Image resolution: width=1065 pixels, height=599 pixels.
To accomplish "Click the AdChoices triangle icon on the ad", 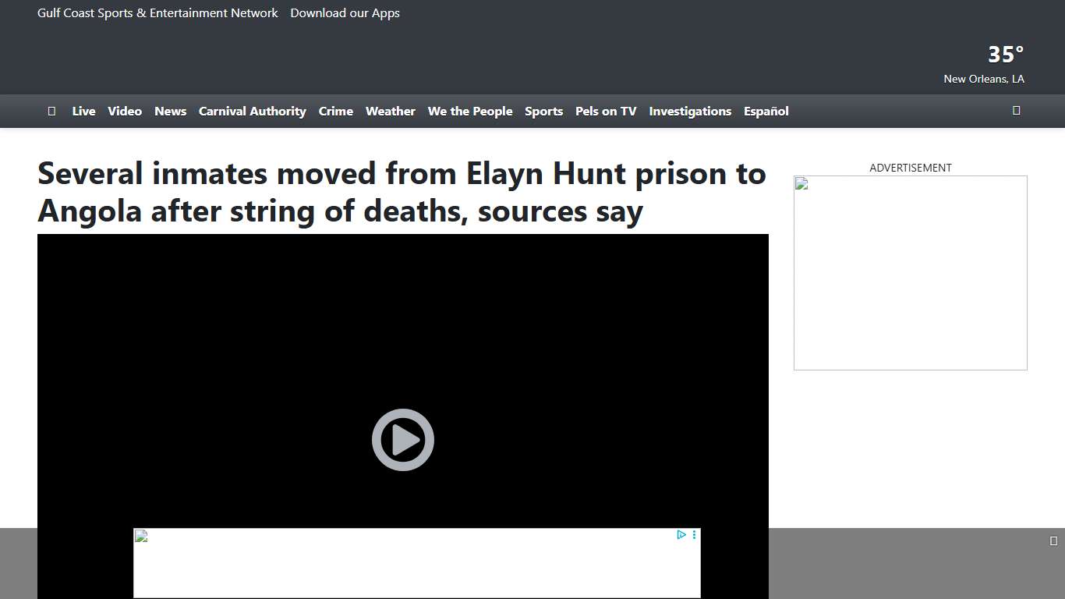I will (681, 534).
